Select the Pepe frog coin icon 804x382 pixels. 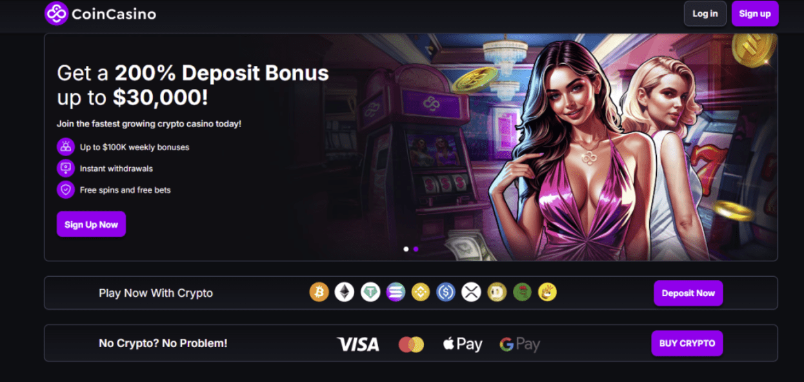tap(522, 292)
